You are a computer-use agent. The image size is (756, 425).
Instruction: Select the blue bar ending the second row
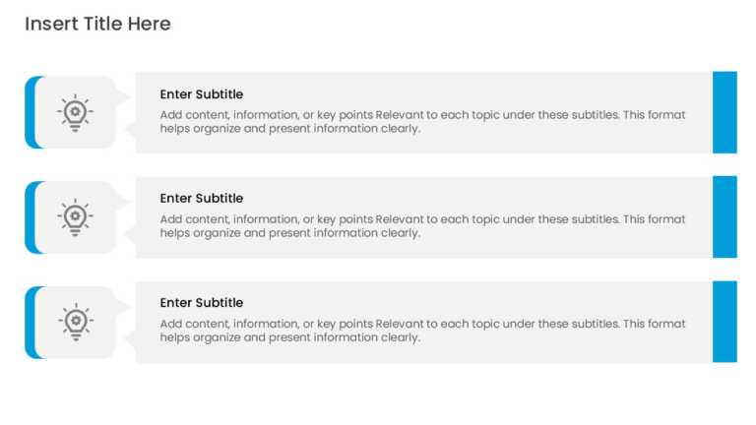(724, 216)
